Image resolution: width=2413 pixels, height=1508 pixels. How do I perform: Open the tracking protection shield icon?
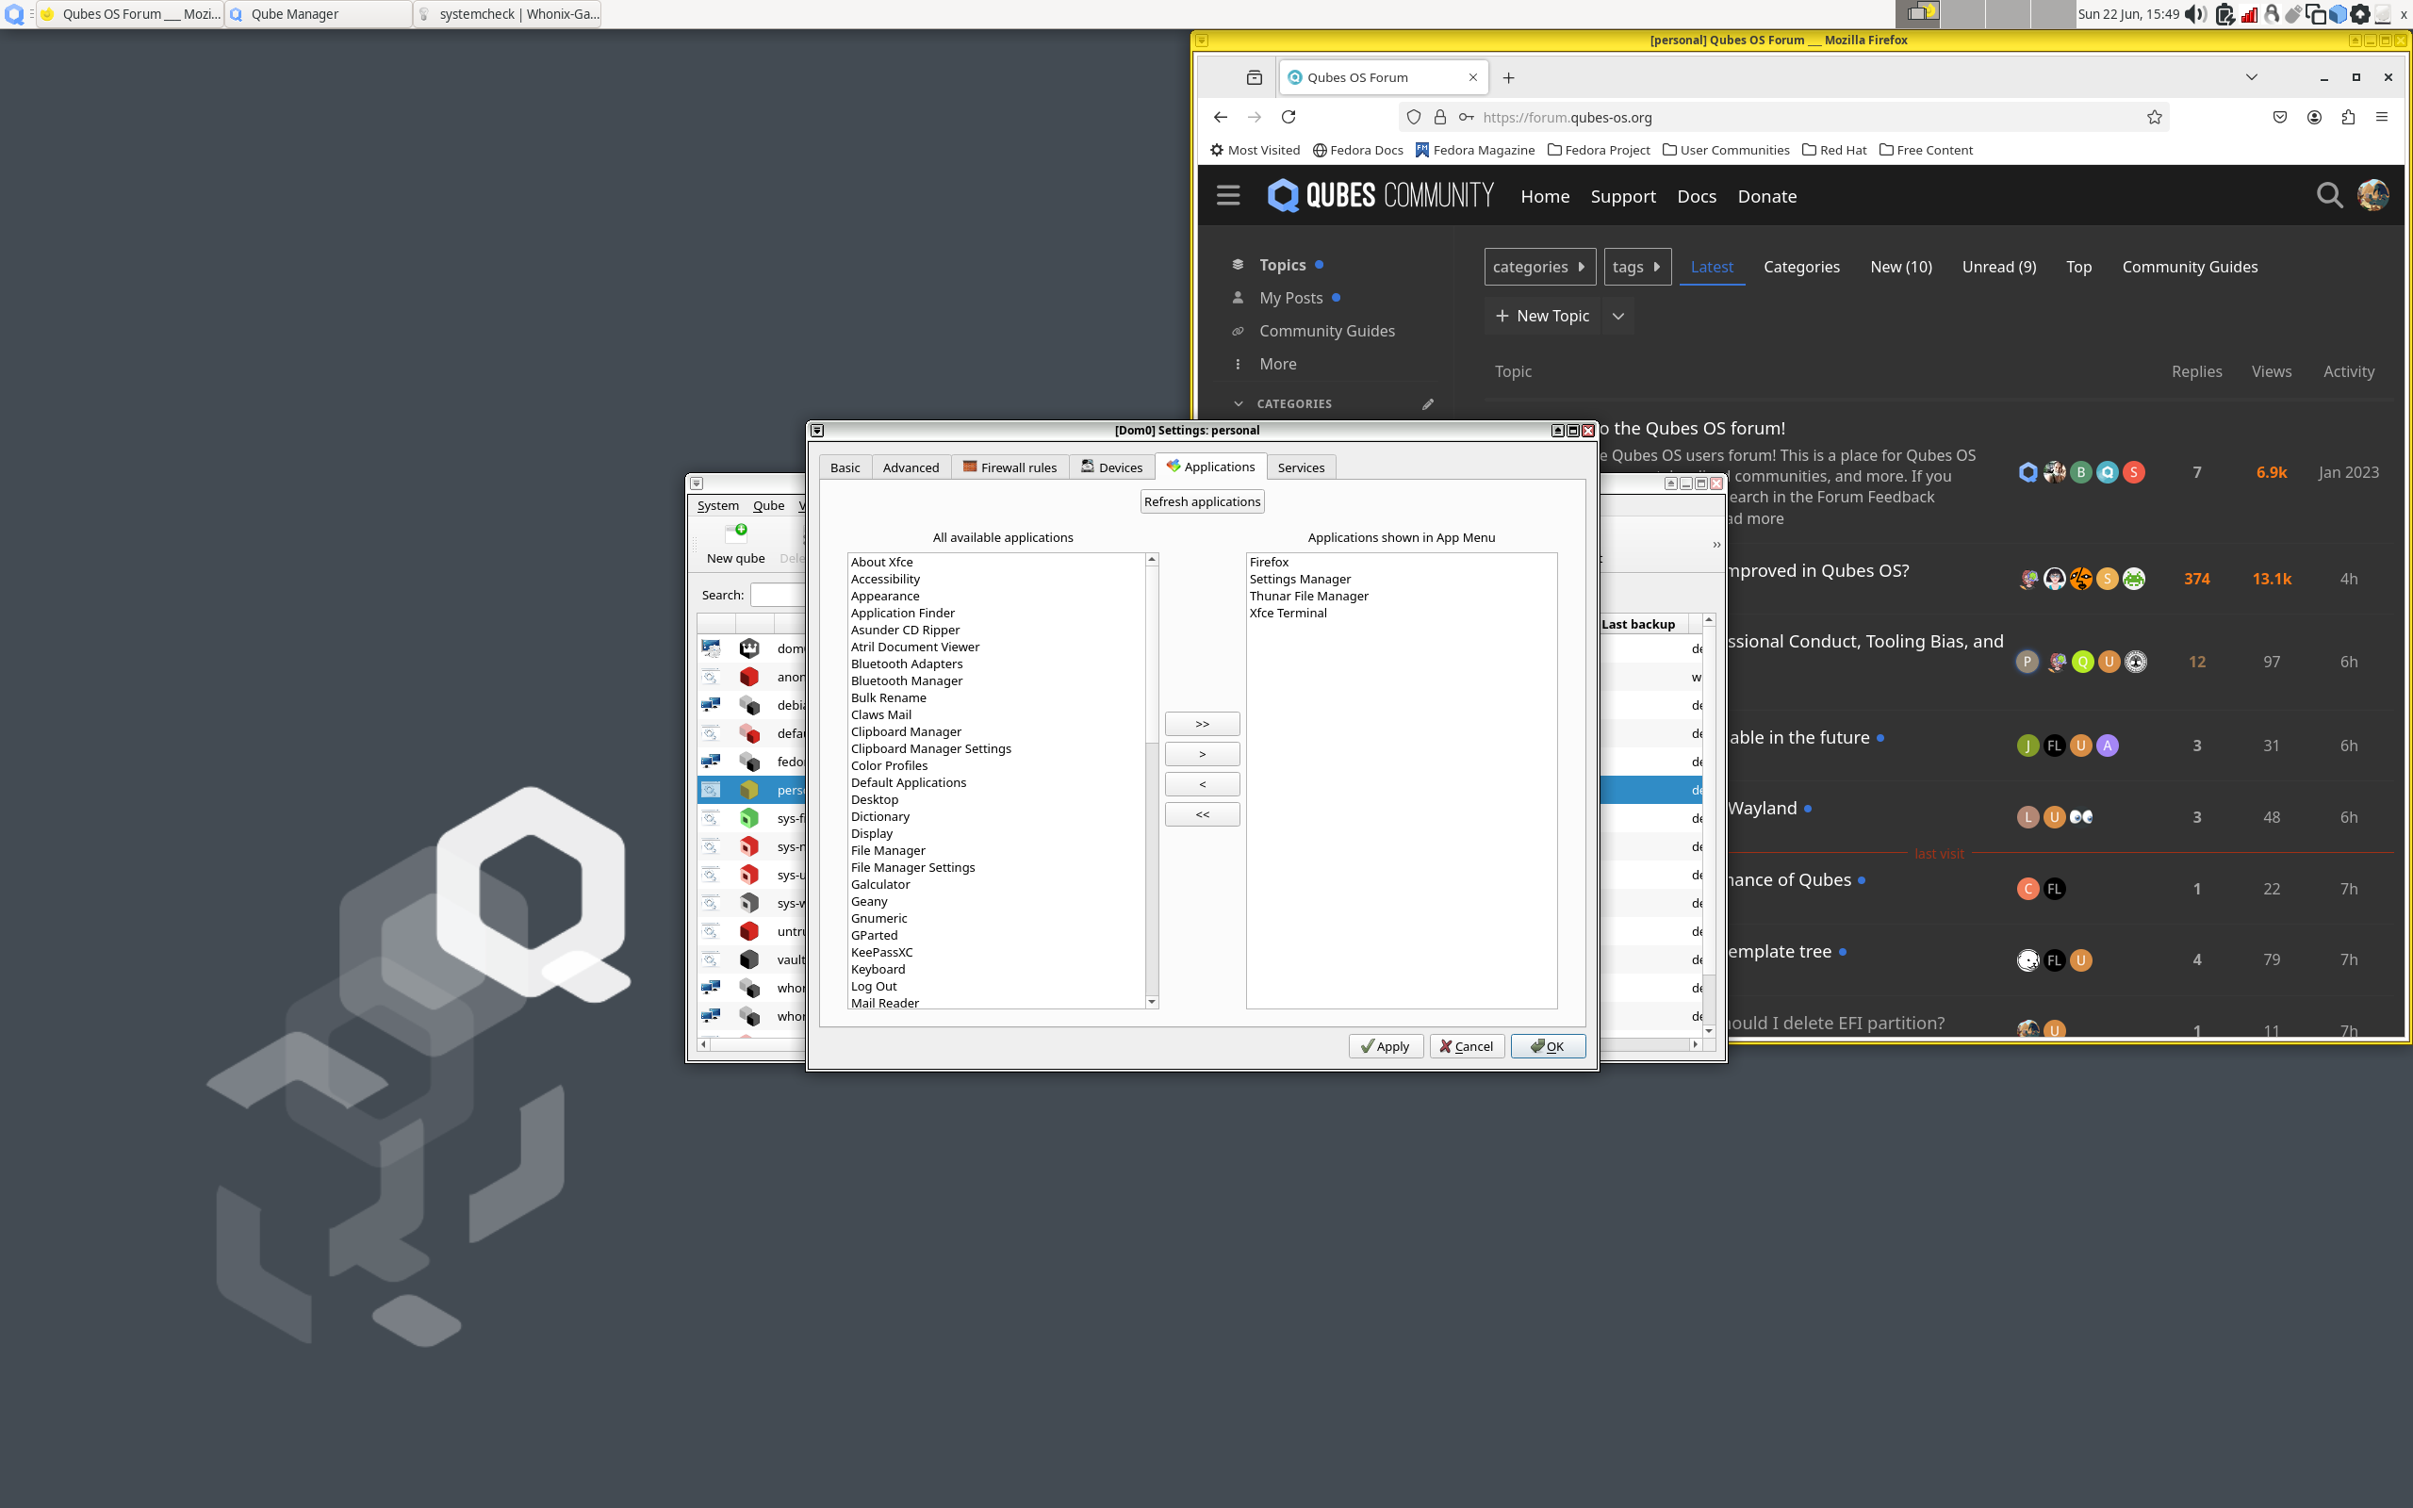pos(1413,117)
